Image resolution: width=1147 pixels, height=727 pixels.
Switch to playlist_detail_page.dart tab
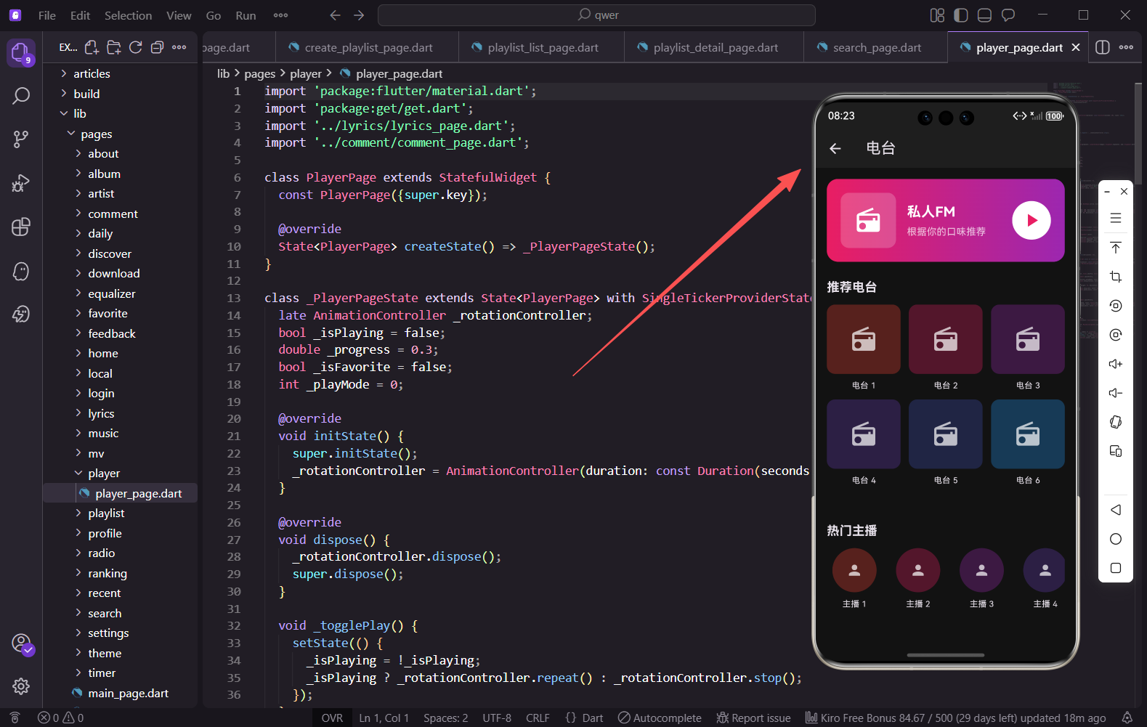(x=714, y=47)
